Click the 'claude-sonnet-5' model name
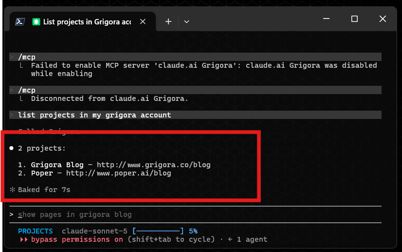Viewport: 402px width, 252px height. [x=94, y=231]
